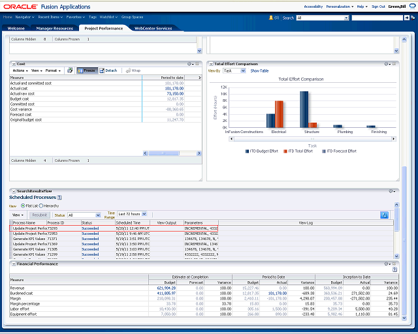Image resolution: width=418 pixels, height=334 pixels.
Task: Click the Show Table link
Action: [259, 70]
